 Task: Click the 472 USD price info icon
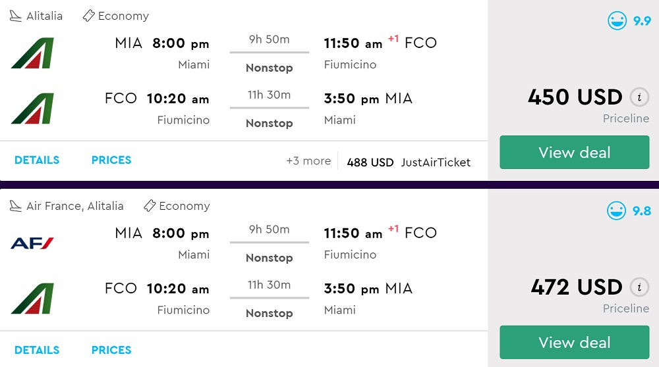638,287
